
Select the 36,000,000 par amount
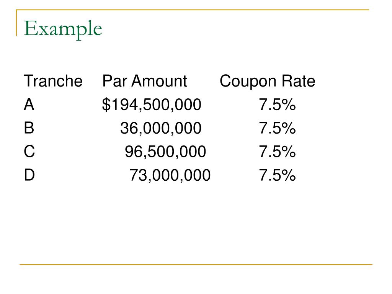pyautogui.click(x=160, y=129)
